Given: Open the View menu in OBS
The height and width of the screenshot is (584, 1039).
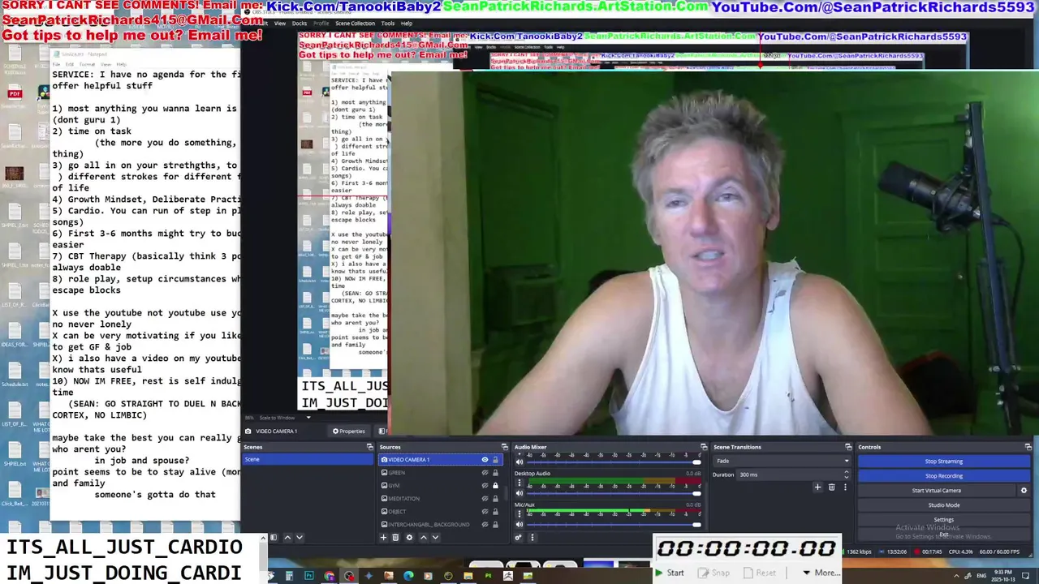Looking at the screenshot, I should (x=280, y=24).
